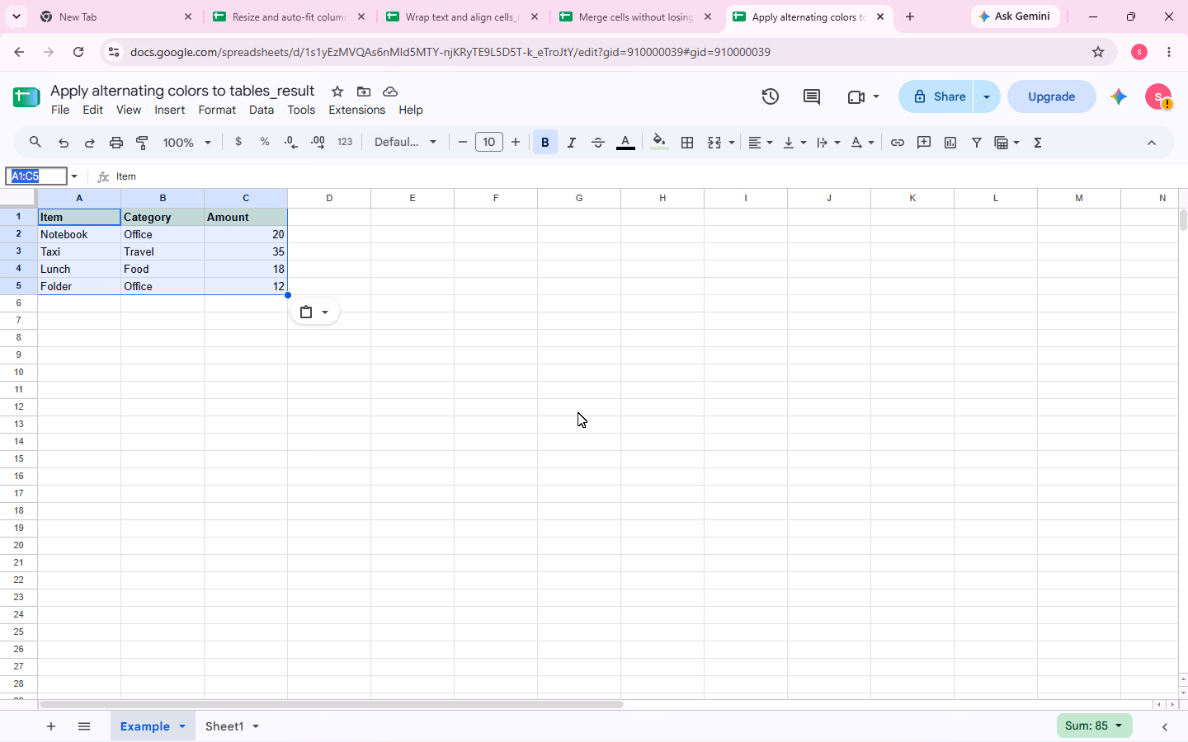Open the 100% zoom dropdown

[x=187, y=143]
